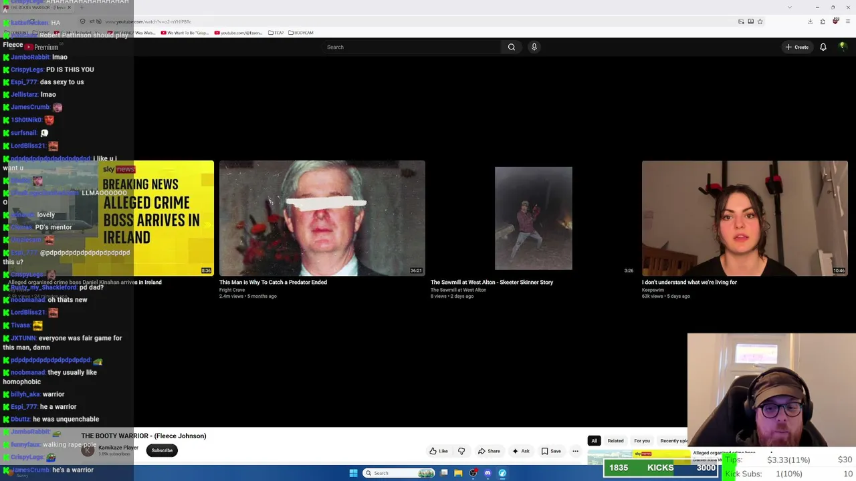
Task: Open the youtube.com/@Essen bookmark
Action: click(x=238, y=33)
